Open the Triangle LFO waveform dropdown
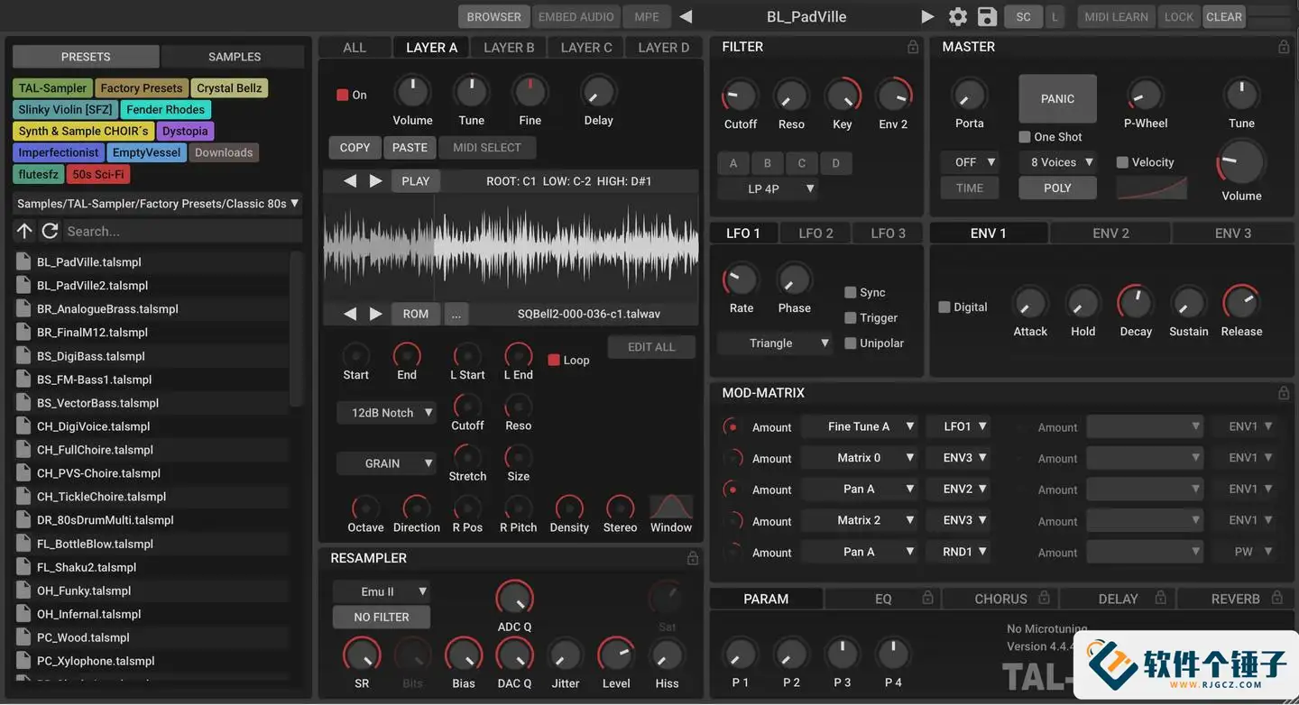 coord(774,343)
